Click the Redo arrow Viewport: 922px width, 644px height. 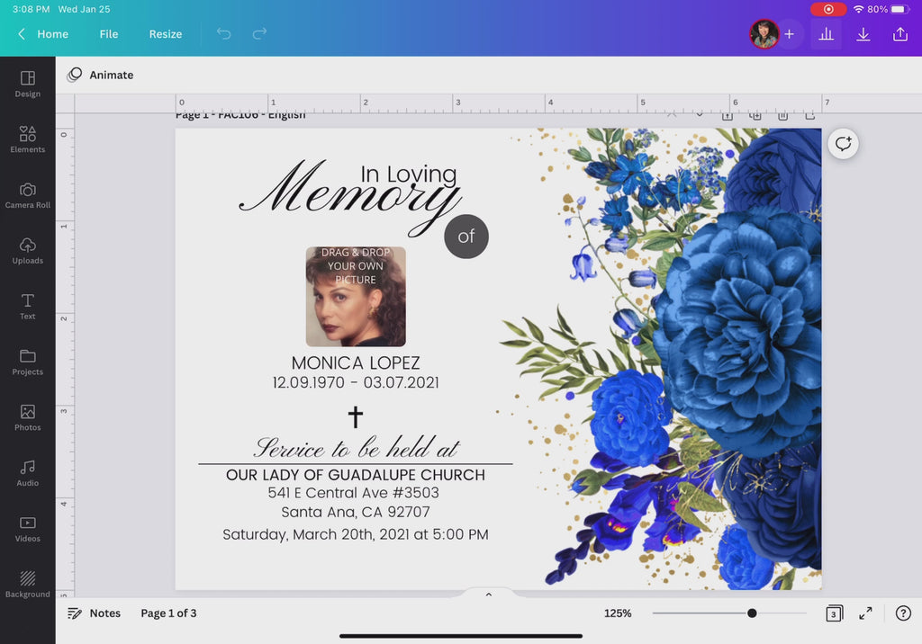(x=259, y=33)
